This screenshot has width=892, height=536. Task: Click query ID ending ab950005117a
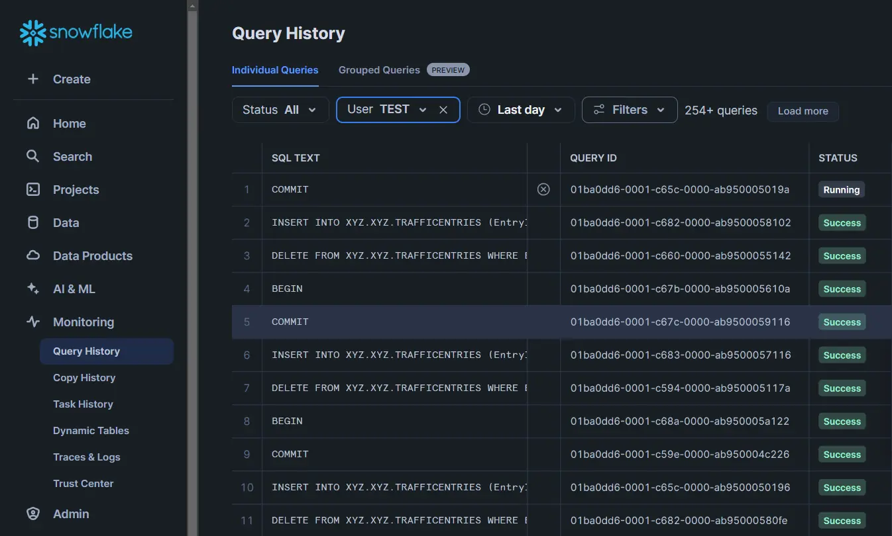[680, 388]
